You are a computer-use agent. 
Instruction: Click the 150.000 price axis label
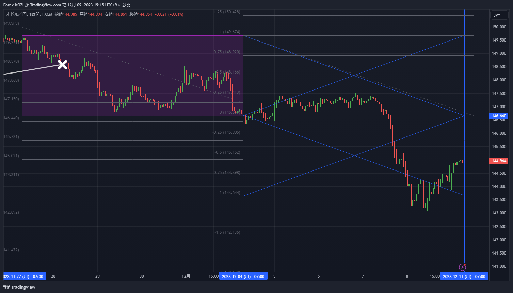point(498,27)
